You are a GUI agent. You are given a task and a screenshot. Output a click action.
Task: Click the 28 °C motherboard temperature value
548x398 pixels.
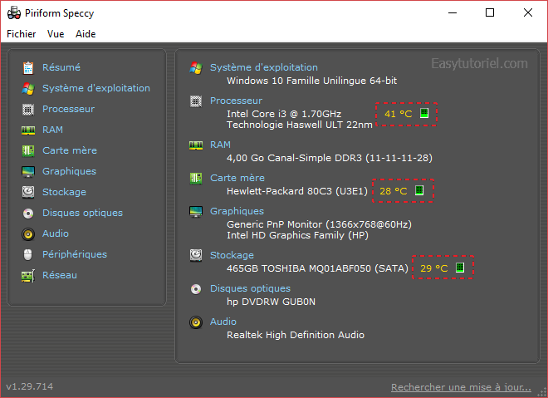(394, 191)
